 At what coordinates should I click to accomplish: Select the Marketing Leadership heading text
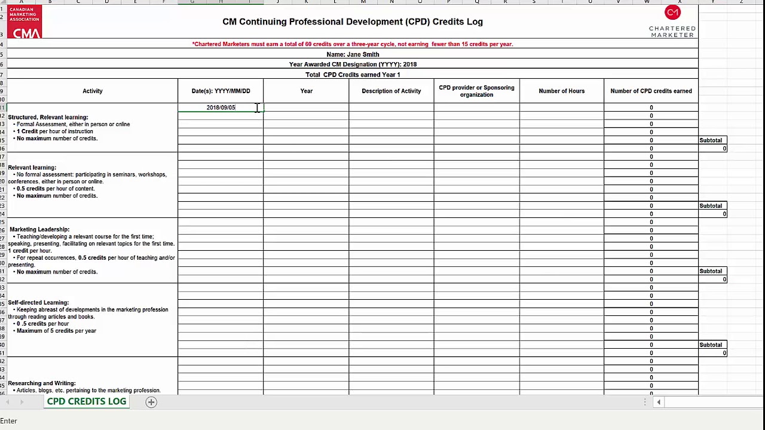[x=39, y=229]
